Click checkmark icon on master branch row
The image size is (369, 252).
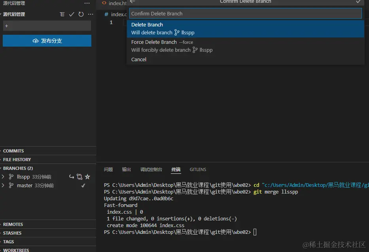(83, 186)
